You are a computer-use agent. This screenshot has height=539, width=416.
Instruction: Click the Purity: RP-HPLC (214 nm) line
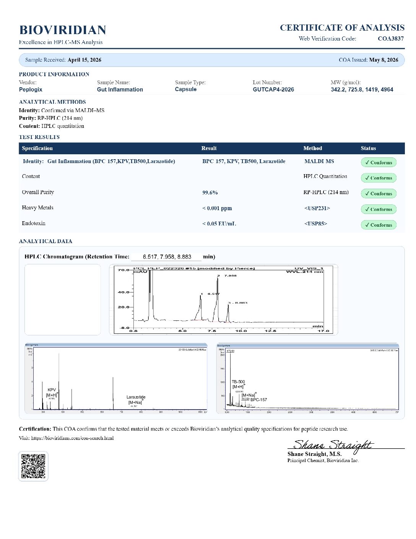(51, 118)
